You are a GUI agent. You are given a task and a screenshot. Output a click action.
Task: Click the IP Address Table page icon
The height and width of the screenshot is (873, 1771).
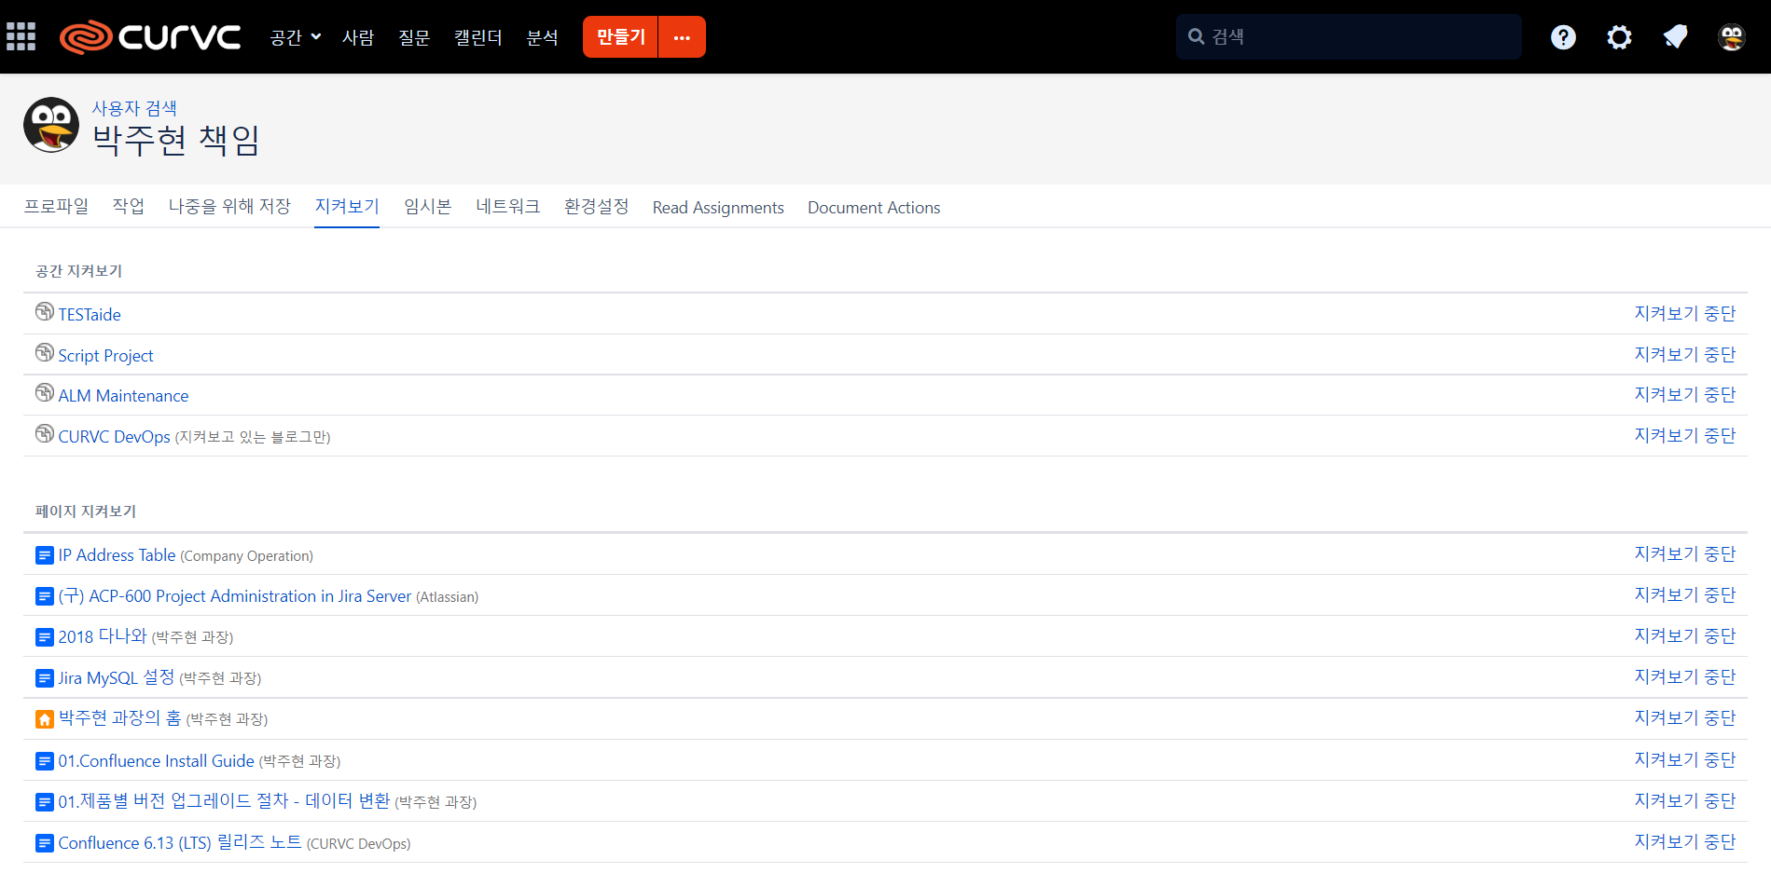coord(45,555)
